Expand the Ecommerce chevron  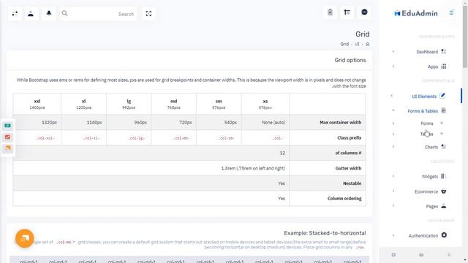pyautogui.click(x=393, y=191)
